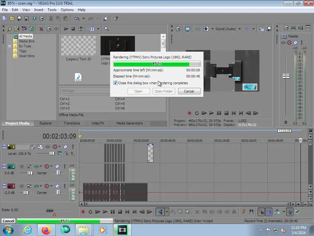Screen dimensions: 314x236
Task: Click track 2 volume slider handle
Action: pos(30,173)
